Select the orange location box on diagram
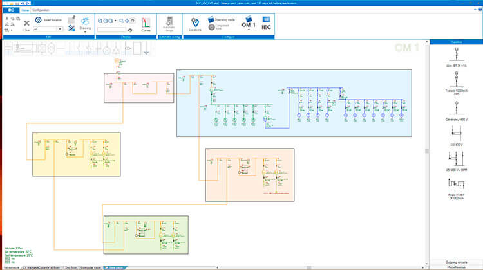 point(250,175)
